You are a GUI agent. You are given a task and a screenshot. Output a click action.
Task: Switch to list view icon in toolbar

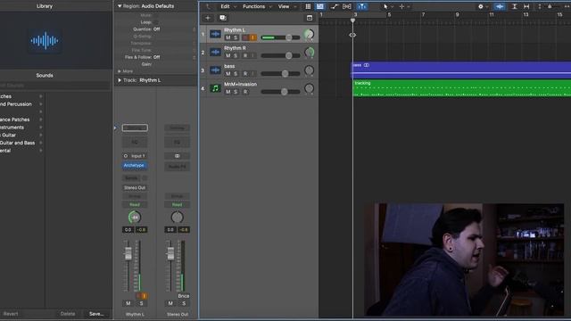pos(319,6)
